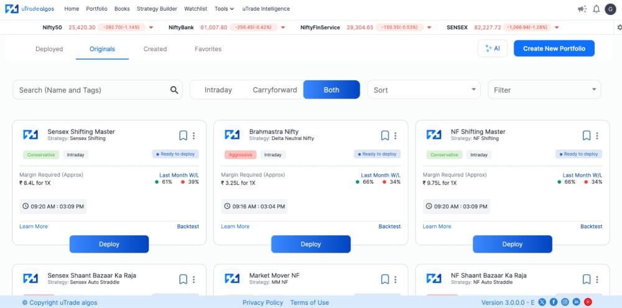Screen dimensions: 622x308
Task: Open Learn More for Brahmastra Nifty
Action: point(235,226)
